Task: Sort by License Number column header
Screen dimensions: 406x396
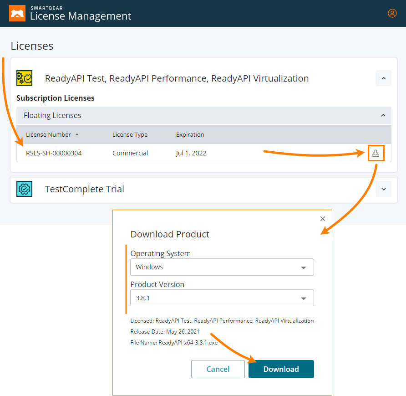Action: 48,135
